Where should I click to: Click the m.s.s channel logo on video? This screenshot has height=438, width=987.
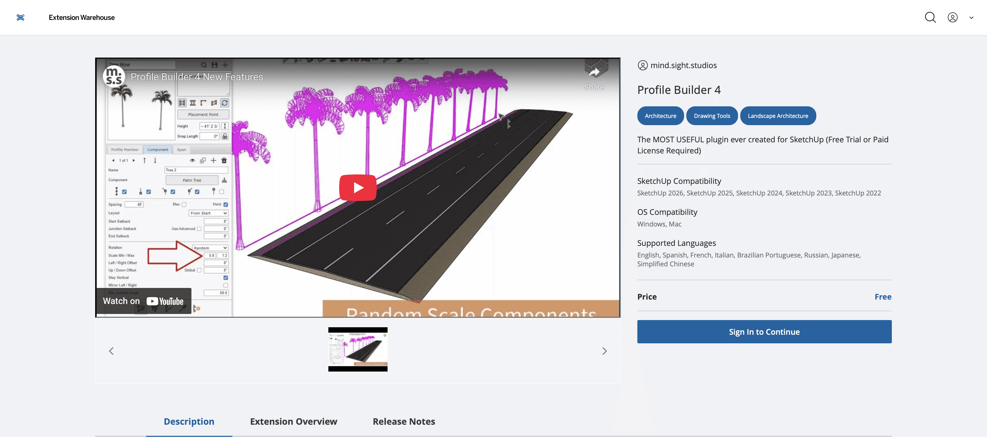(114, 76)
